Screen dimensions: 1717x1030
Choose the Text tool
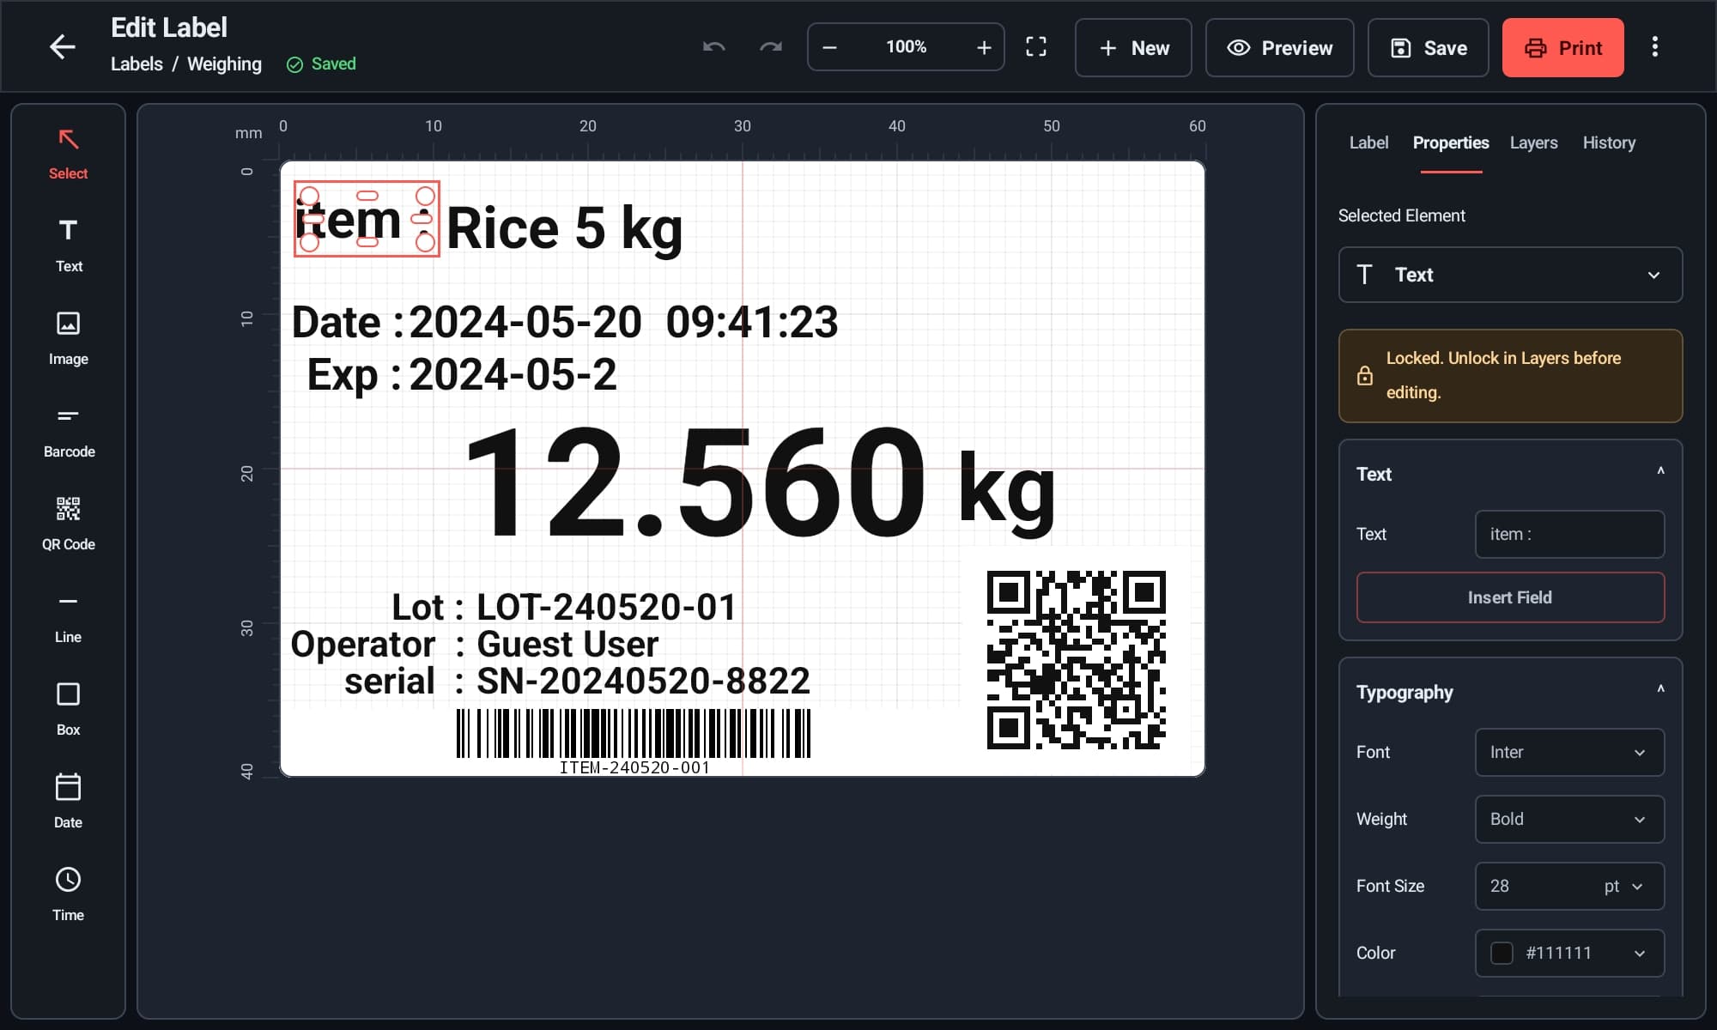69,246
